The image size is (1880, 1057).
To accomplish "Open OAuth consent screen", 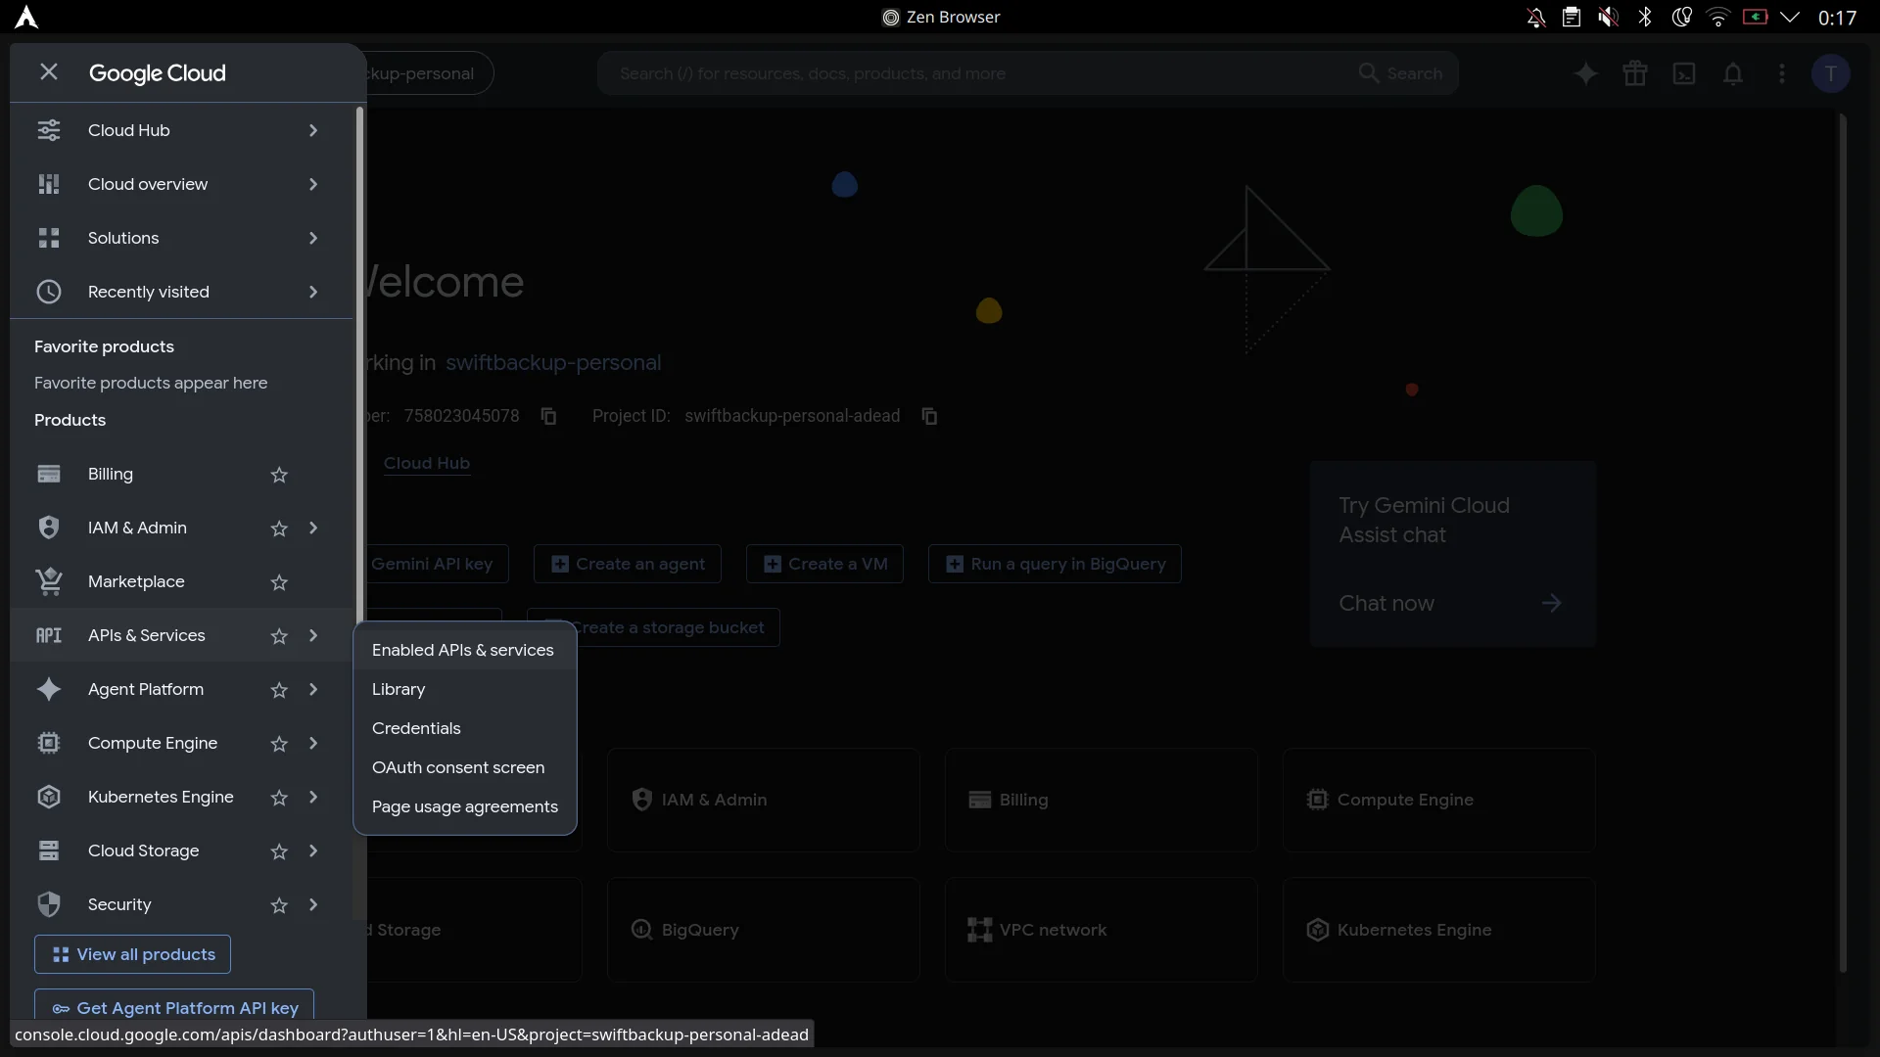I will click(x=464, y=767).
